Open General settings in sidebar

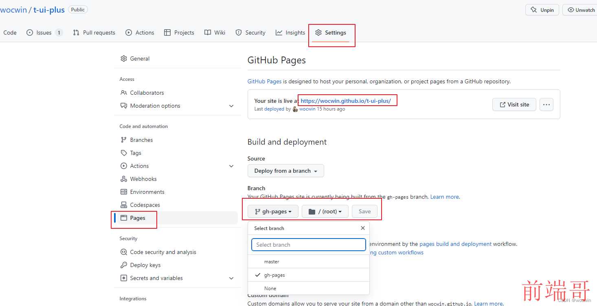(x=140, y=59)
